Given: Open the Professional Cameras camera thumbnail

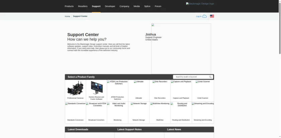Looking at the screenshot, I should [x=75, y=88].
